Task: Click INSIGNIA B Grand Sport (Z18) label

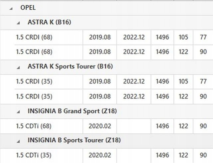Action: [72, 111]
